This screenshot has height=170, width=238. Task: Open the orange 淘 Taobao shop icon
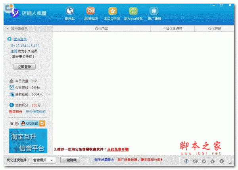90,11
